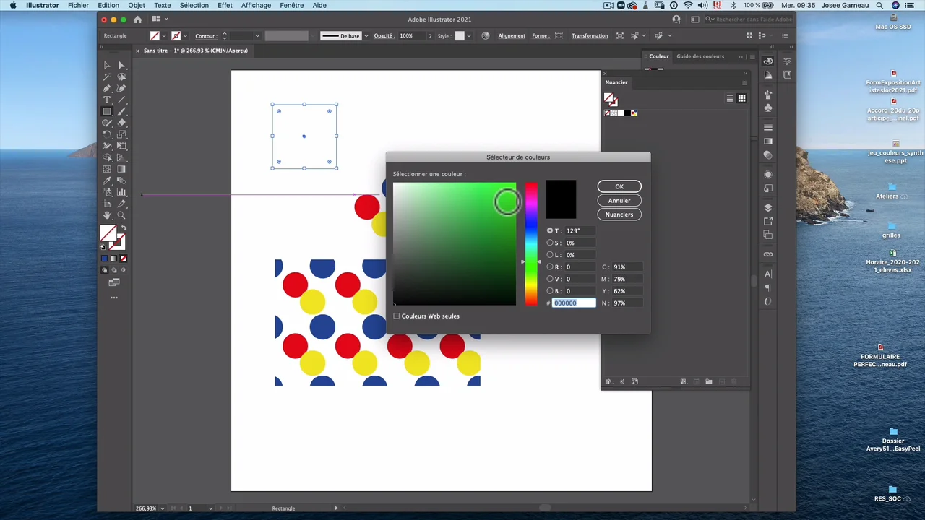Click the hue spectrum slider bar
Screen dimensions: 925x520
click(x=531, y=244)
